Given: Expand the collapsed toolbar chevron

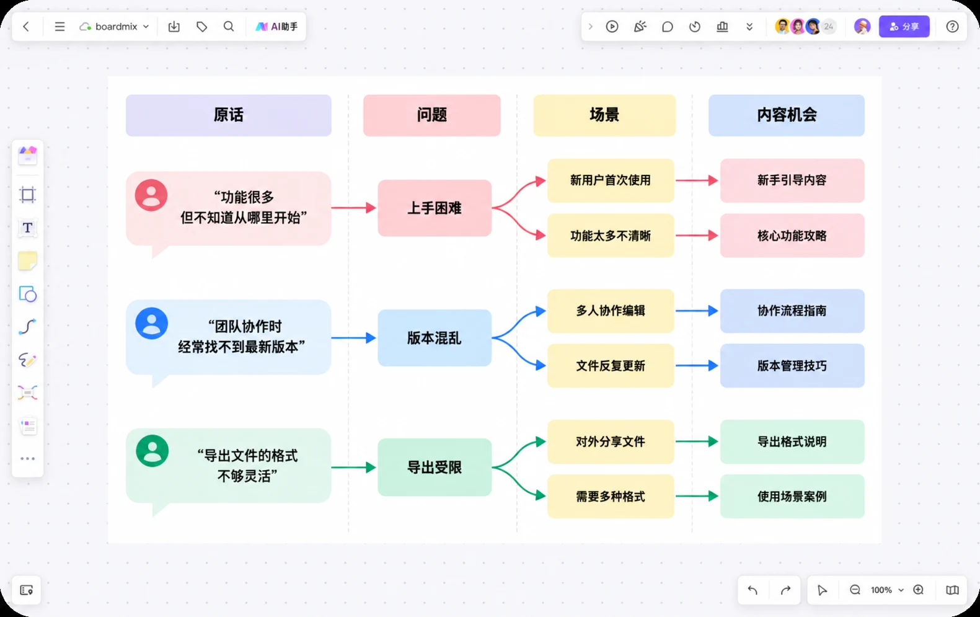Looking at the screenshot, I should [x=590, y=27].
